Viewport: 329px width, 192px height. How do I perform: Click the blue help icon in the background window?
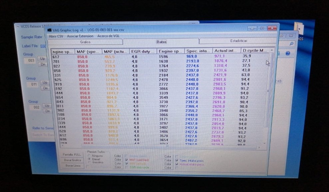click(x=287, y=53)
